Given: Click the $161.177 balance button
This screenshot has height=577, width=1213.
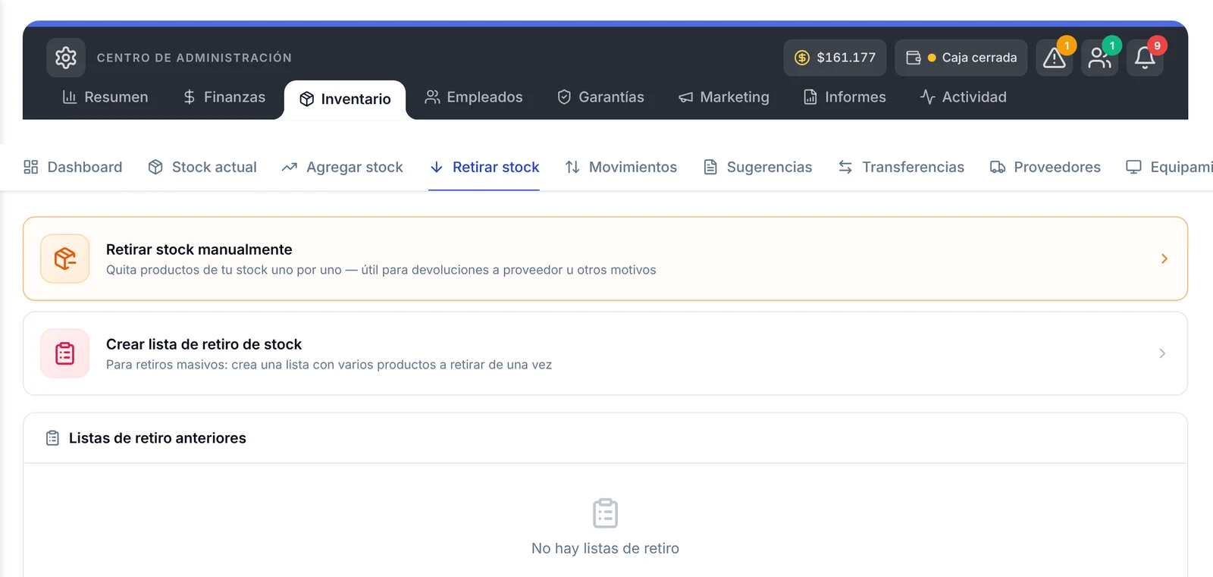Looking at the screenshot, I should [x=835, y=58].
